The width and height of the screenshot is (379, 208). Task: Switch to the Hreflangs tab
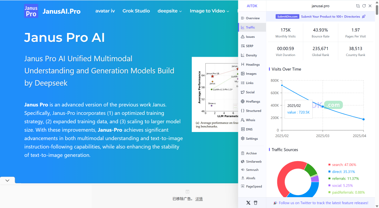pos(252,101)
